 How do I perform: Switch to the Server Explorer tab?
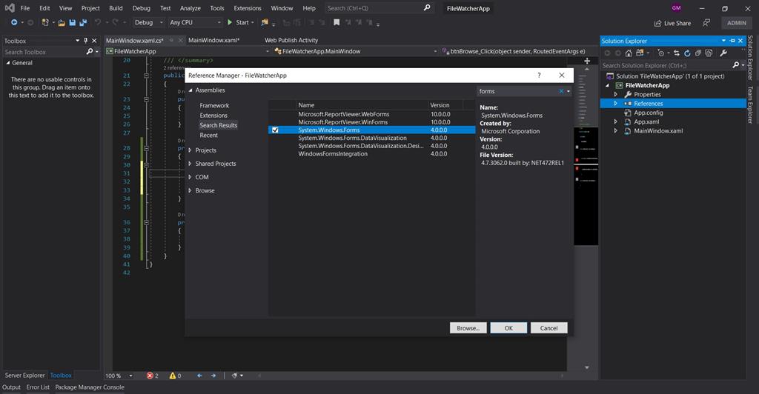point(24,375)
